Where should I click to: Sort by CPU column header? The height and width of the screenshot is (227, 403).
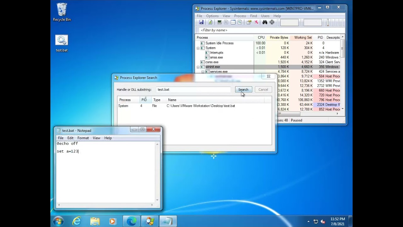tap(260, 38)
